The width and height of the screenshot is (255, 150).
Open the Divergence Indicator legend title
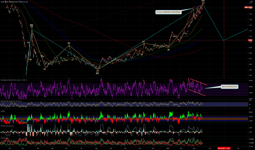coord(14,80)
